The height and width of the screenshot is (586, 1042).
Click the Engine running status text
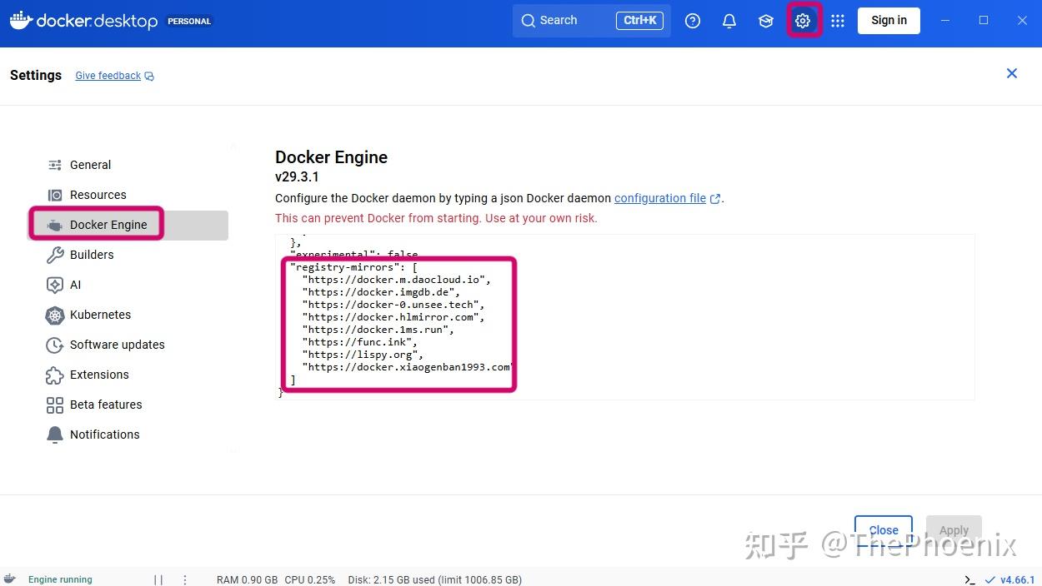pos(60,579)
